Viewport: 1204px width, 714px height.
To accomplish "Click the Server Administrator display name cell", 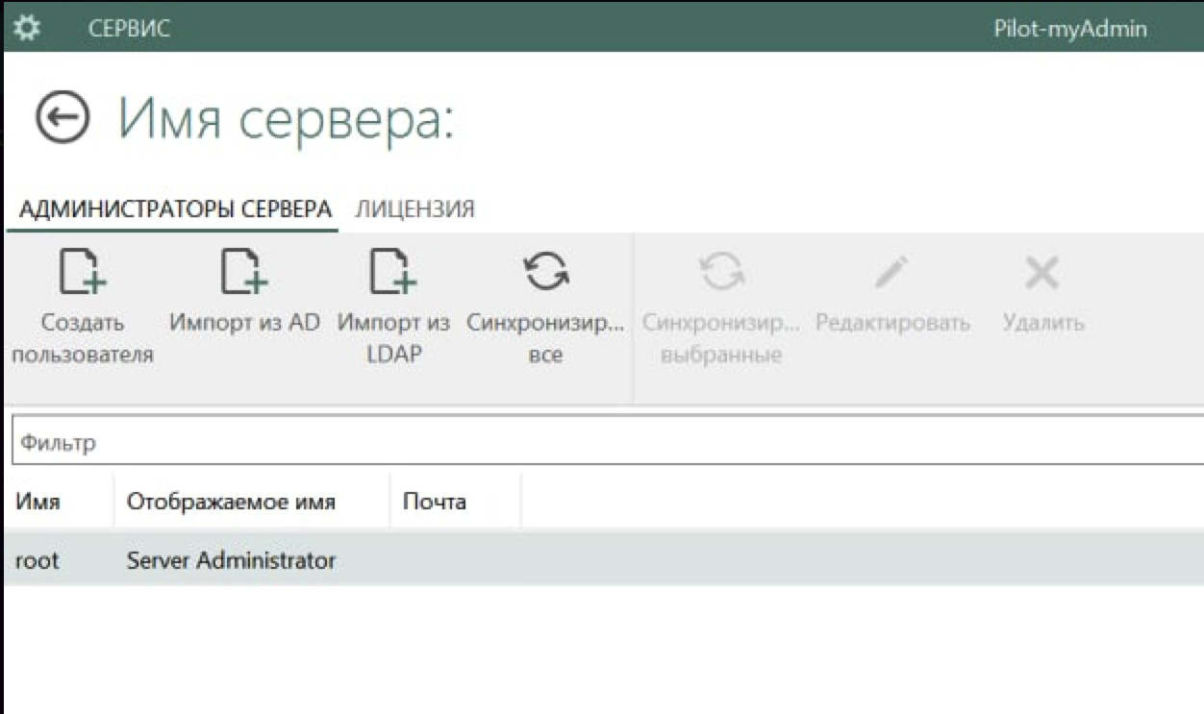I will [x=231, y=560].
